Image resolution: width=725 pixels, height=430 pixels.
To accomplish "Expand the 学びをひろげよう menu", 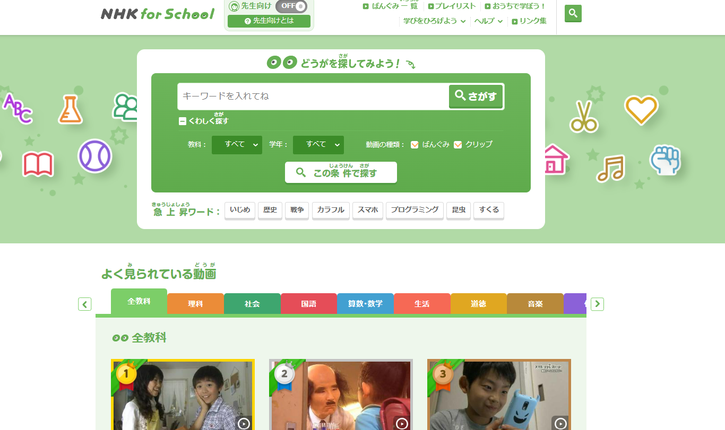I will point(434,21).
